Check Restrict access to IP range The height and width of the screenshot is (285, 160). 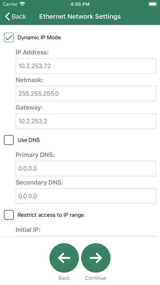pyautogui.click(x=9, y=215)
